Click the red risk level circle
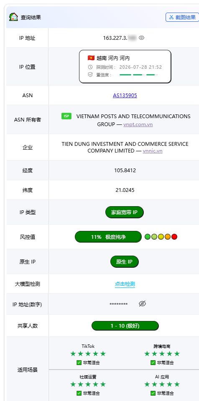 (x=174, y=237)
